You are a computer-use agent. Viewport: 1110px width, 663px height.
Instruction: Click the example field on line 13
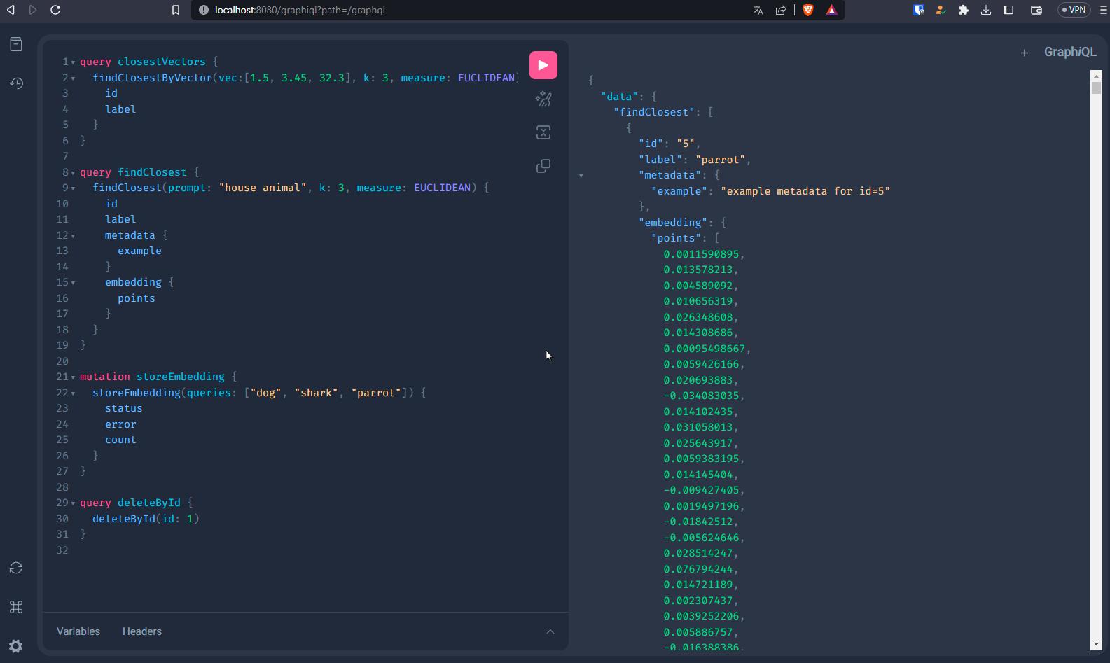click(x=139, y=251)
